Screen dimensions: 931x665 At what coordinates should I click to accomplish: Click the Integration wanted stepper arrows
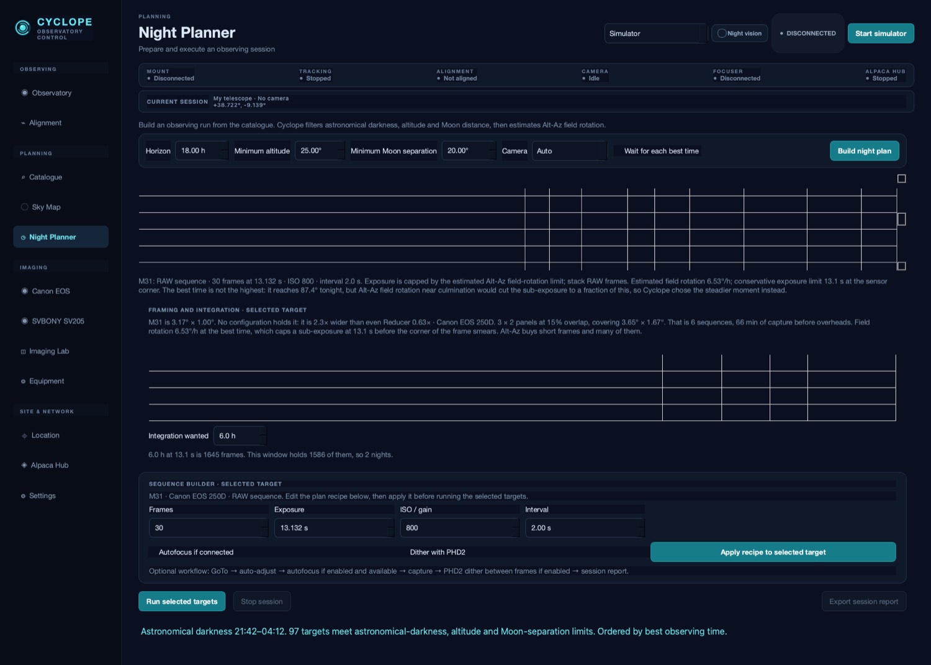262,436
